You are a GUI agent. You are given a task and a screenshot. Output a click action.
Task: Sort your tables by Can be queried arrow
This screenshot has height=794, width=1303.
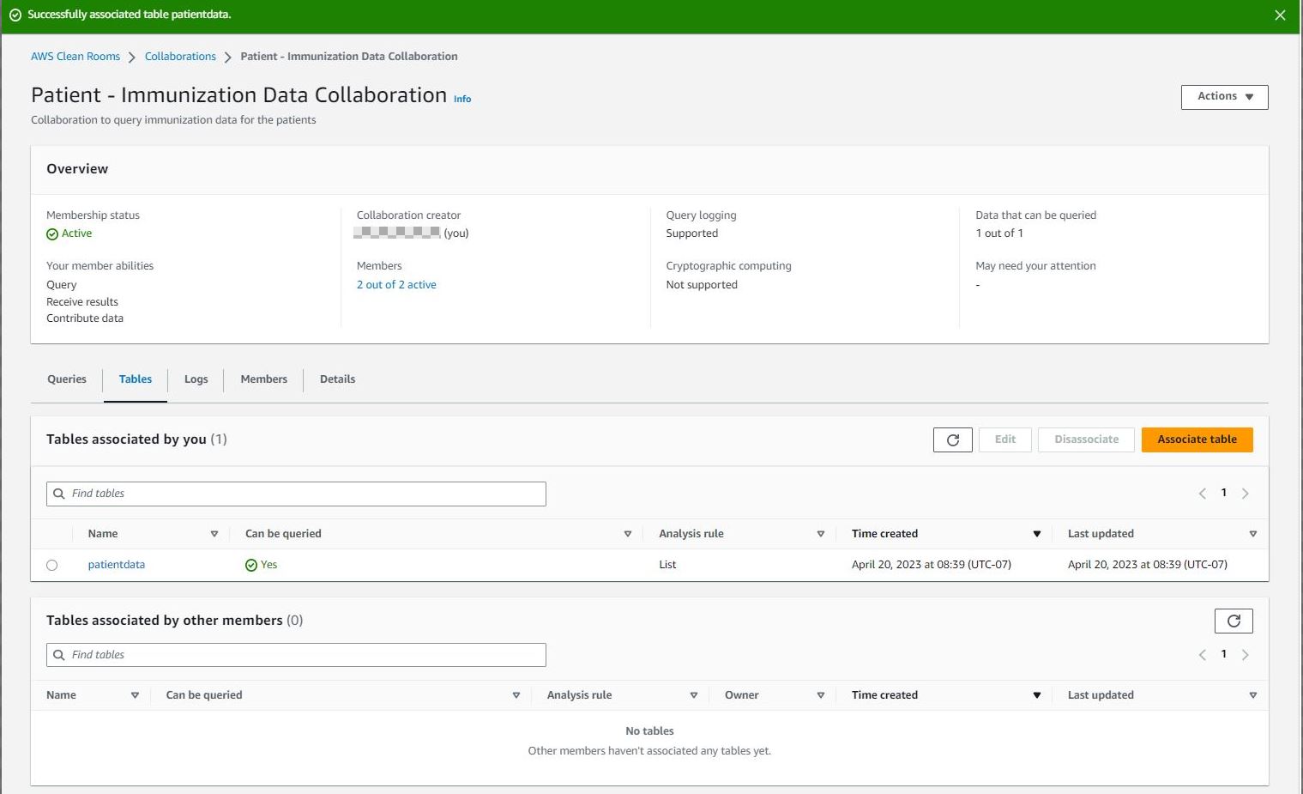click(x=628, y=534)
